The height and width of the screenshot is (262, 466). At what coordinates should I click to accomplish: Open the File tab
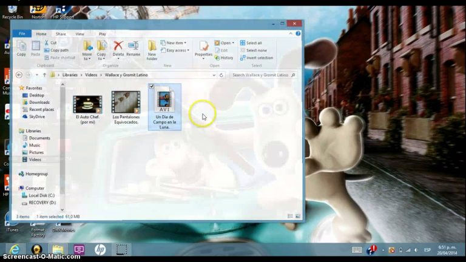tap(22, 33)
